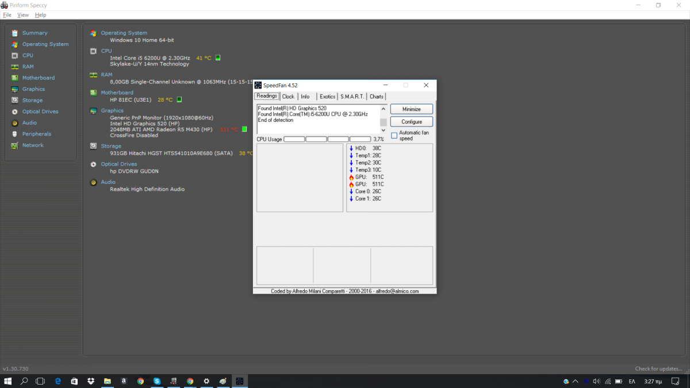
Task: Click the Configure button in SpeedFan
Action: click(412, 122)
